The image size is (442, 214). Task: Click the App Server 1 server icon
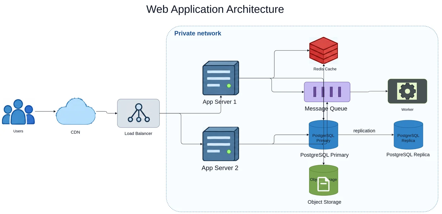(x=221, y=78)
